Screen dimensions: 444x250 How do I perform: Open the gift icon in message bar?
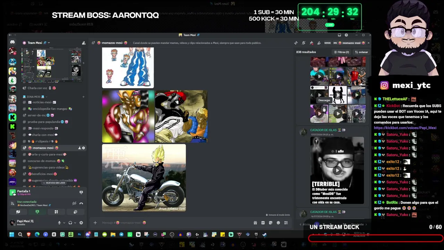(x=255, y=223)
